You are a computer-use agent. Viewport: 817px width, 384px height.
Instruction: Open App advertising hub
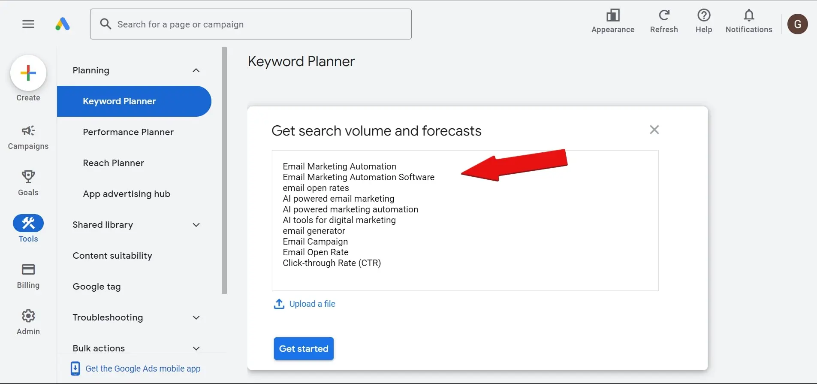click(x=127, y=194)
